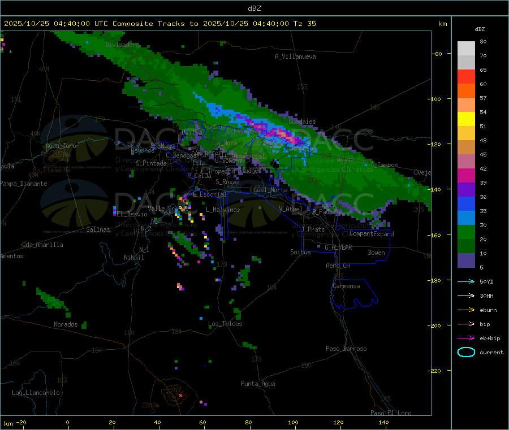Click the 'dBZ' title at top center

click(x=254, y=8)
